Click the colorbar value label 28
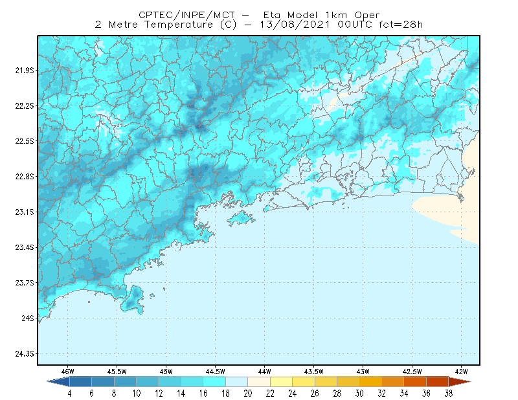The width and height of the screenshot is (518, 400). (337, 394)
